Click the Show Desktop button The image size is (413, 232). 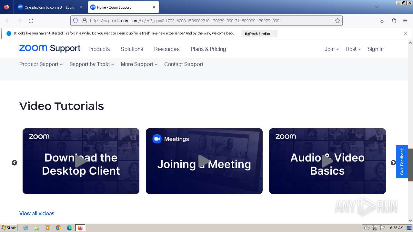(409, 228)
